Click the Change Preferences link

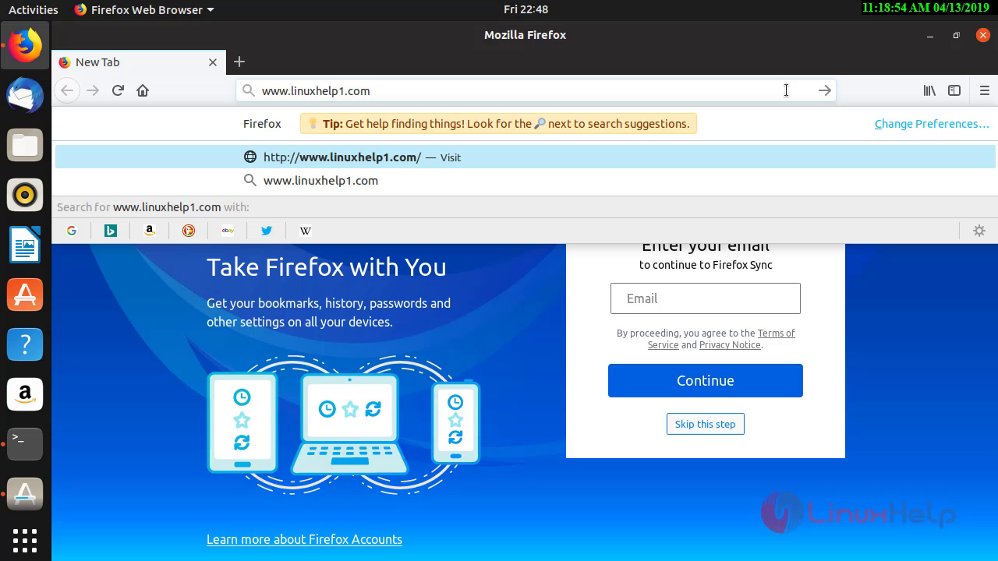[932, 124]
